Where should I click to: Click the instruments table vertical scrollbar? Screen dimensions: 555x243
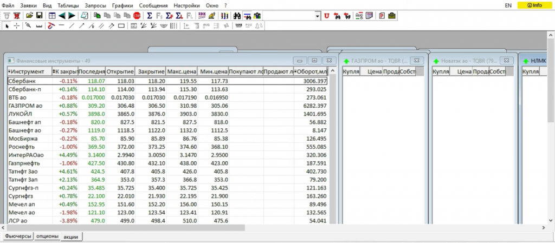click(x=332, y=146)
